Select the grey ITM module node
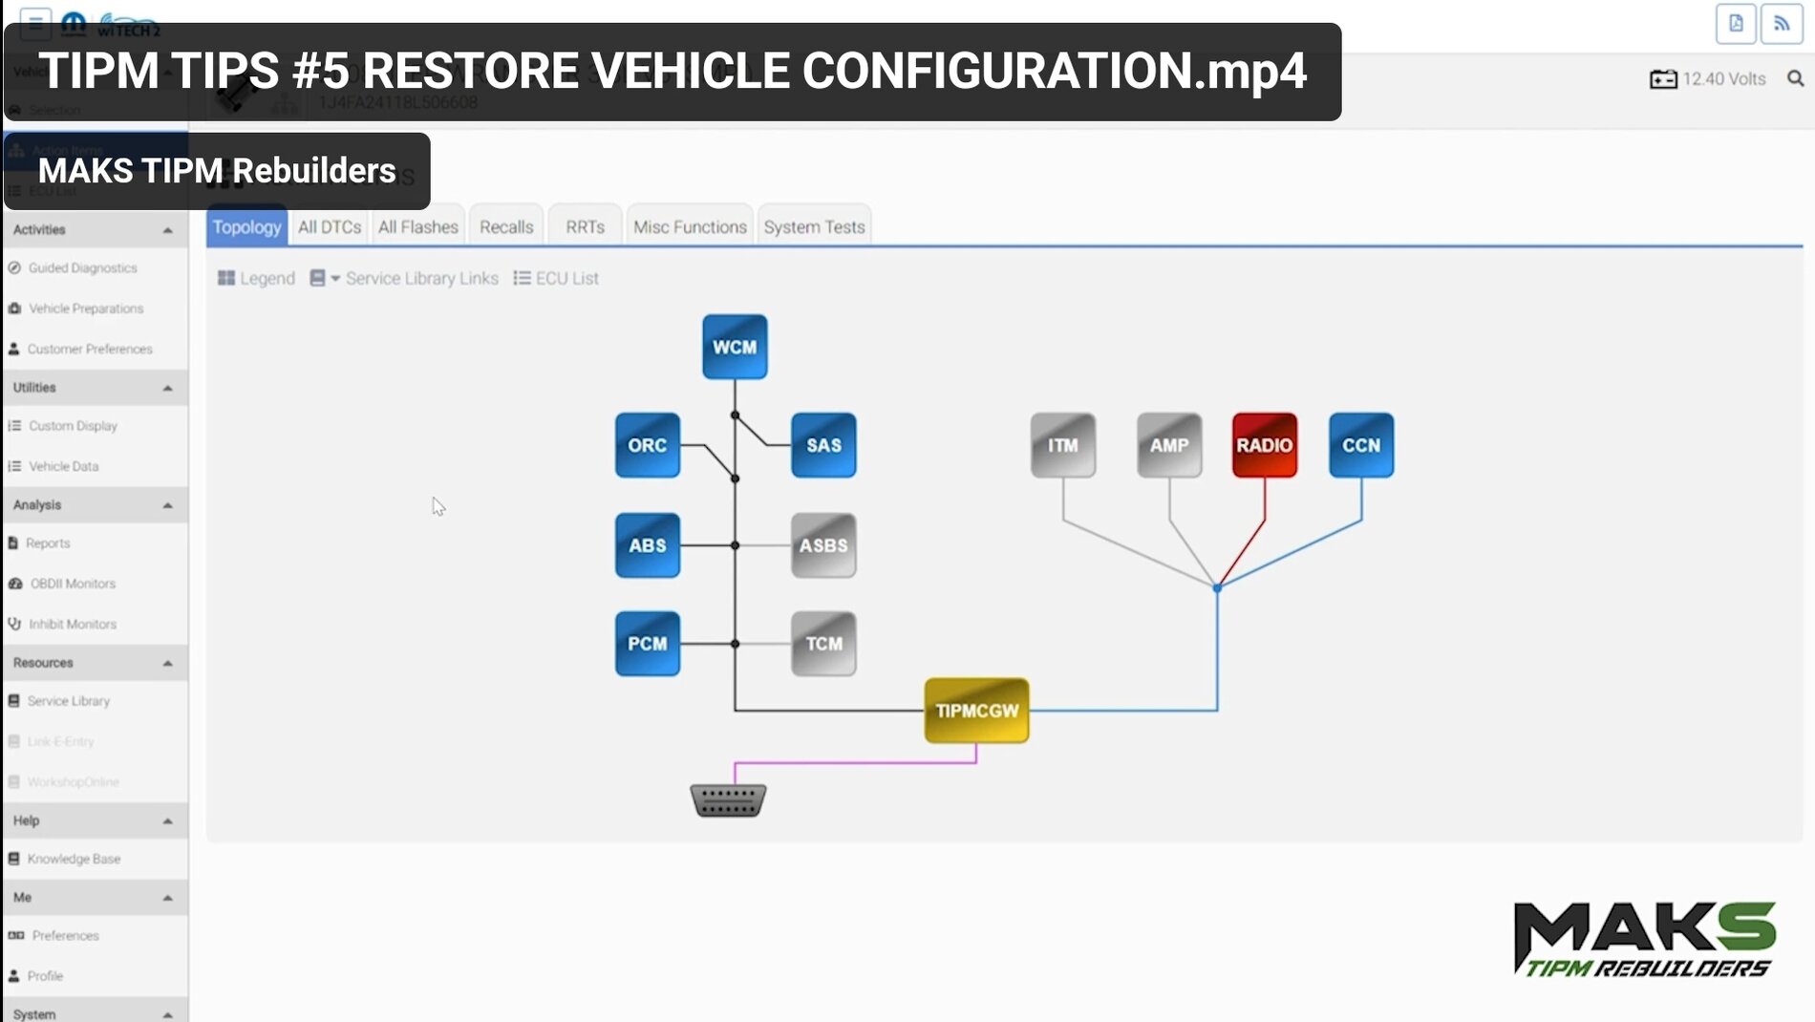This screenshot has height=1022, width=1815. [1063, 445]
